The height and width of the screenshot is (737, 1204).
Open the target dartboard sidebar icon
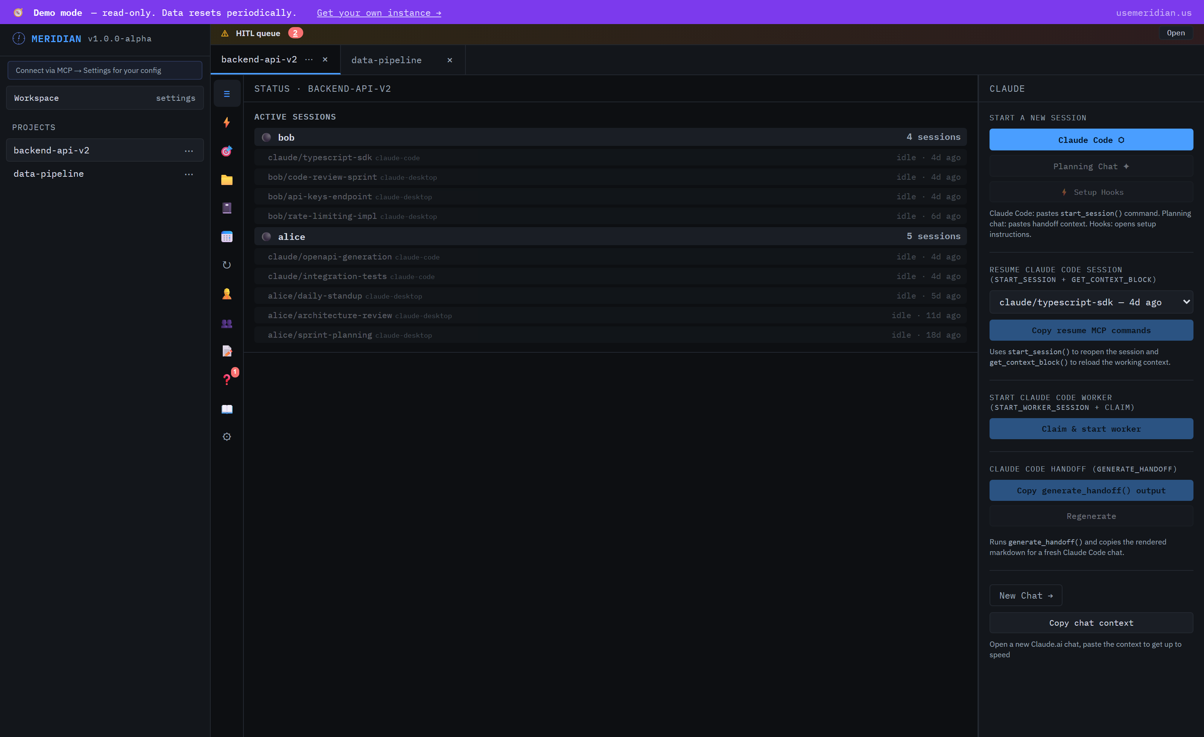227,151
